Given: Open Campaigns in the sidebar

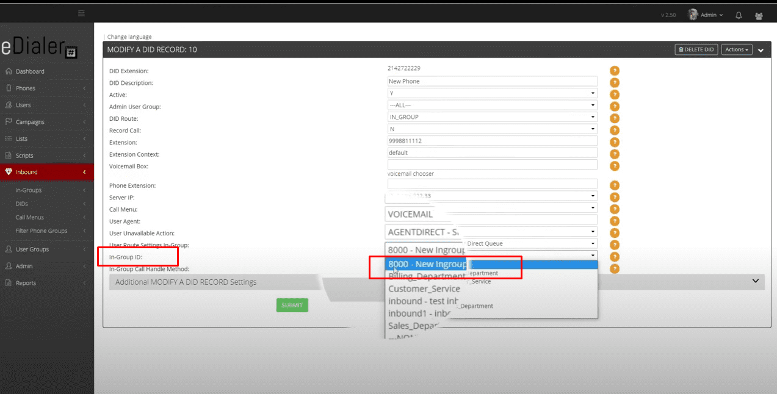Looking at the screenshot, I should tap(46, 122).
